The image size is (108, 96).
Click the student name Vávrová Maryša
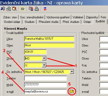[x=15, y=29]
